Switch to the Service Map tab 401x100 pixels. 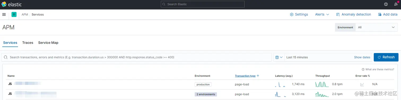click(x=48, y=43)
